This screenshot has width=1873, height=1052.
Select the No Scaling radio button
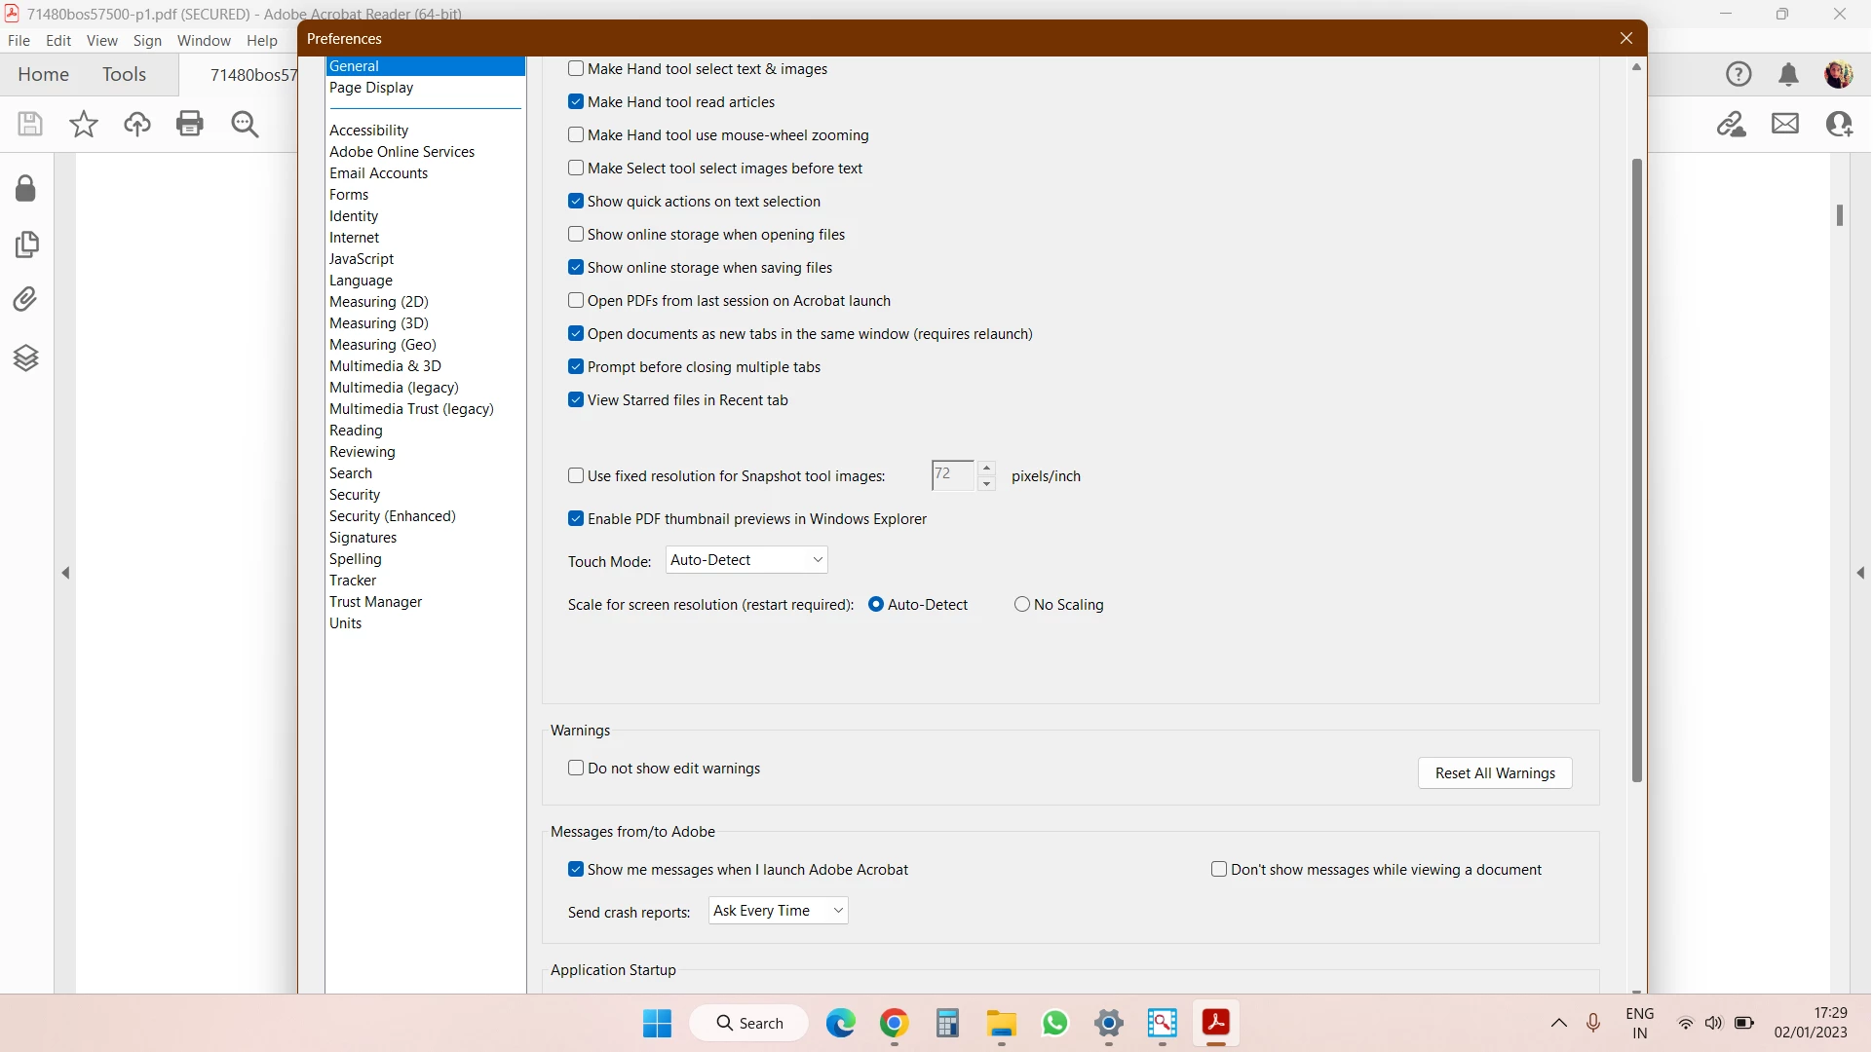1022,605
